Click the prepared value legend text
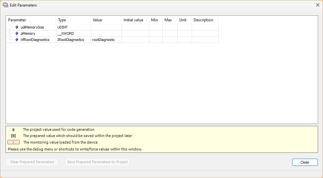This screenshot has height=178, width=323. (77, 136)
